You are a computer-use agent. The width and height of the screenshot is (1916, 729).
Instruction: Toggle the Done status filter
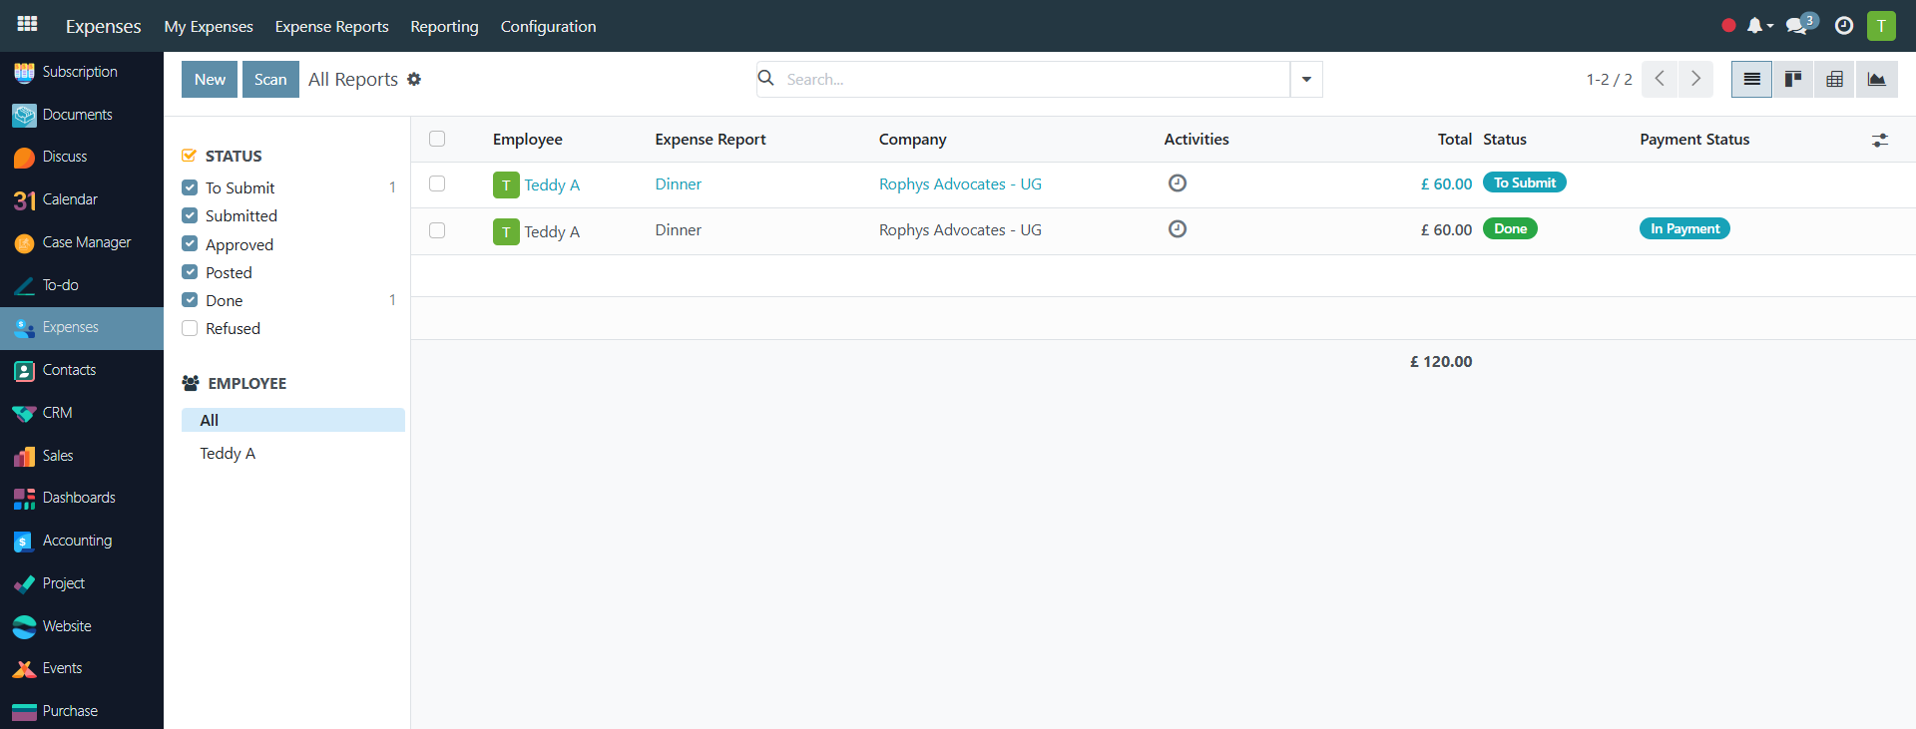click(190, 300)
